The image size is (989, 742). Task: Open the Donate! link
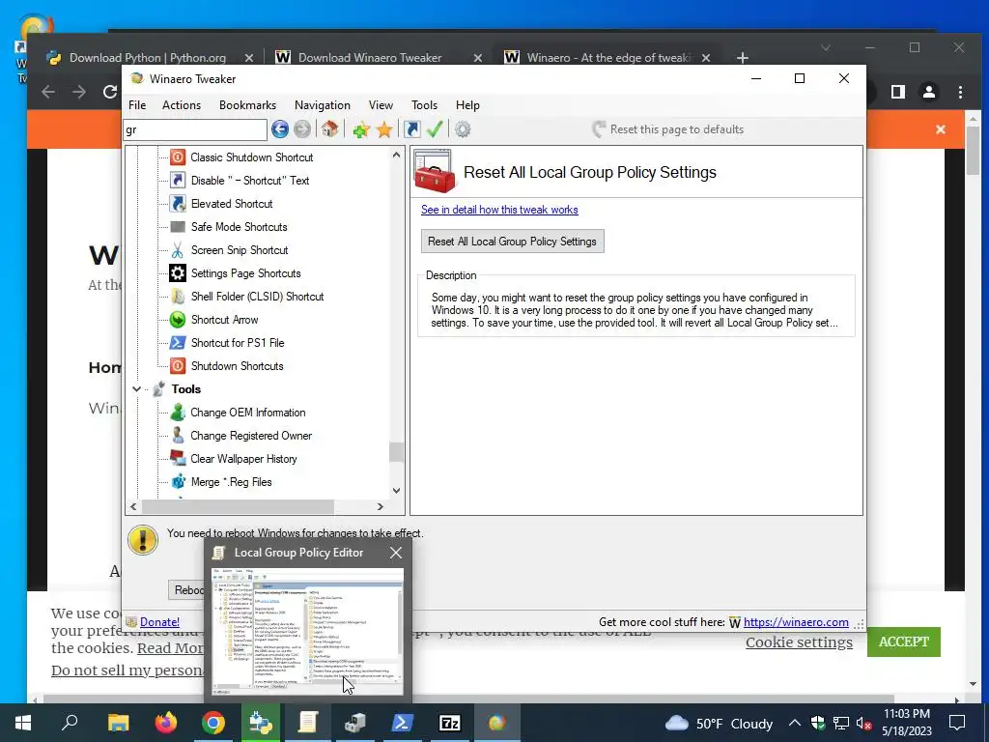tap(159, 622)
